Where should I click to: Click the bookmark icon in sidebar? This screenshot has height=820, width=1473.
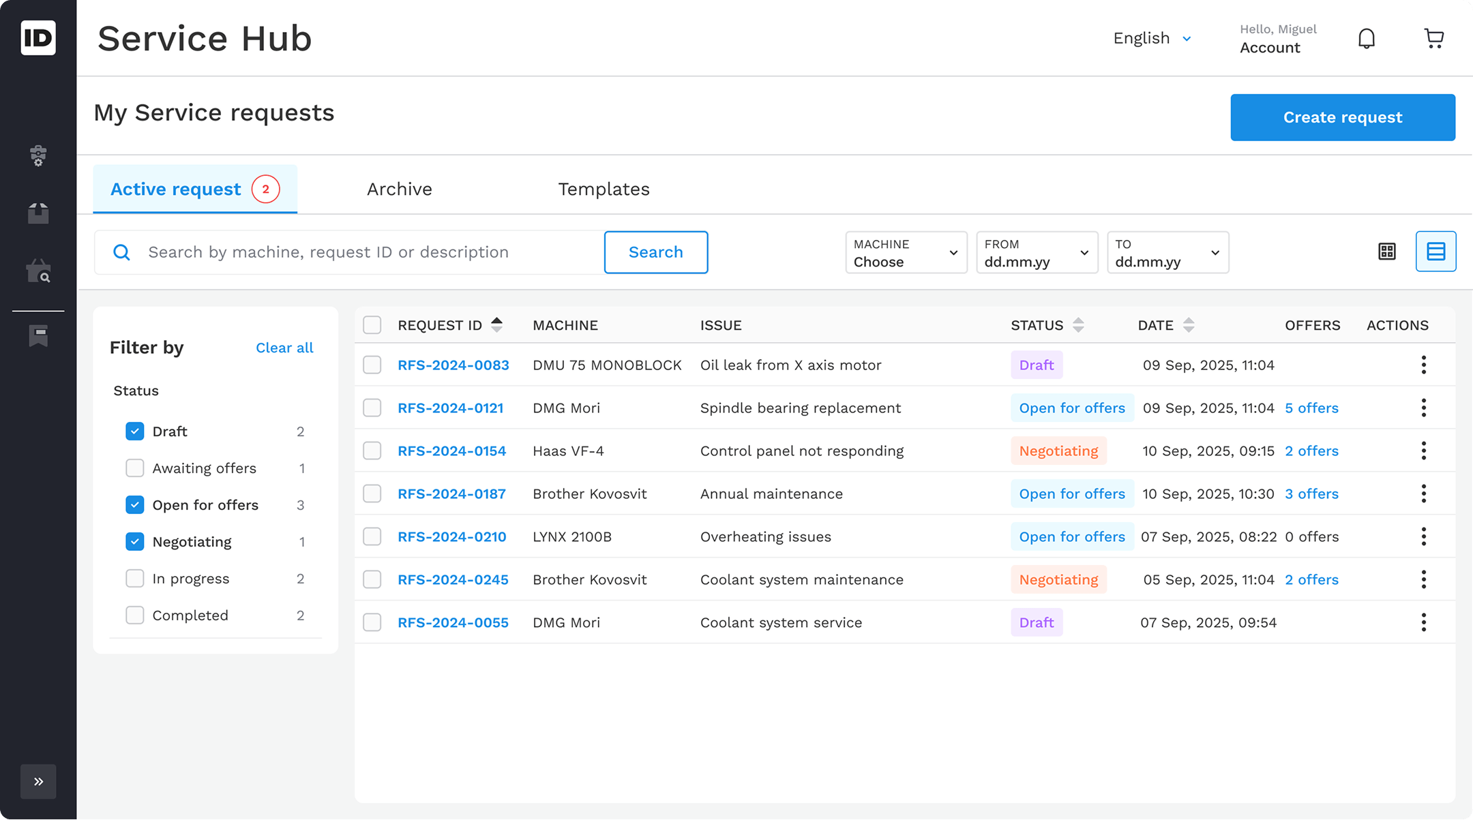(38, 336)
